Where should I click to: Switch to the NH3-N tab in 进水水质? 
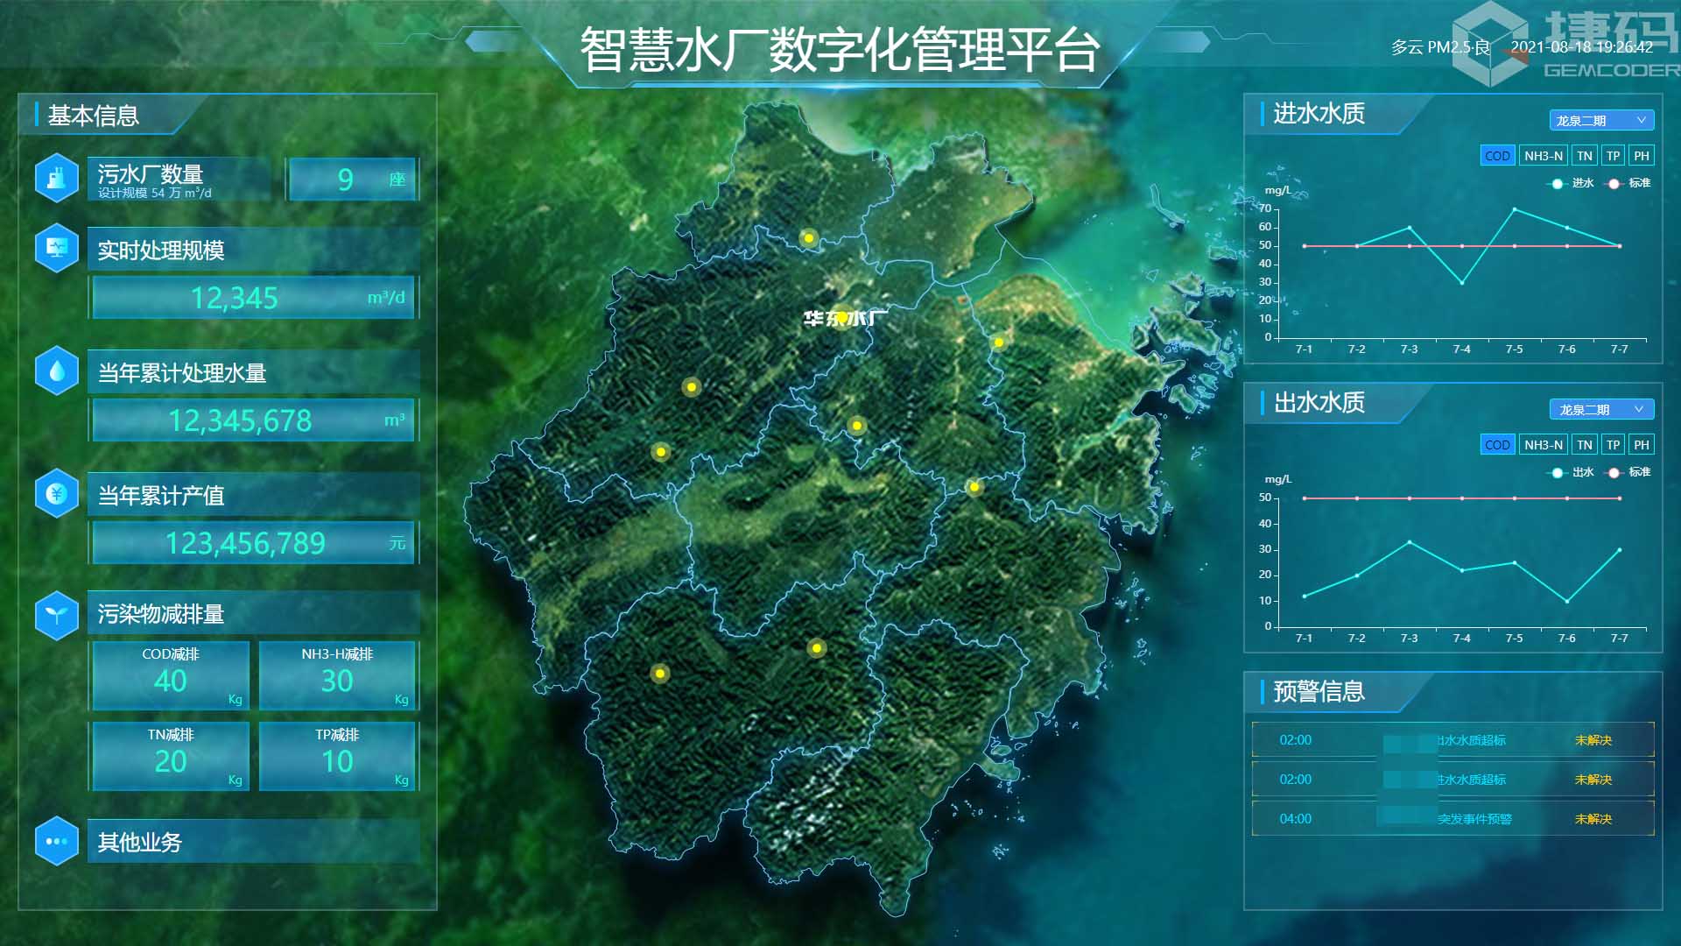[x=1543, y=155]
